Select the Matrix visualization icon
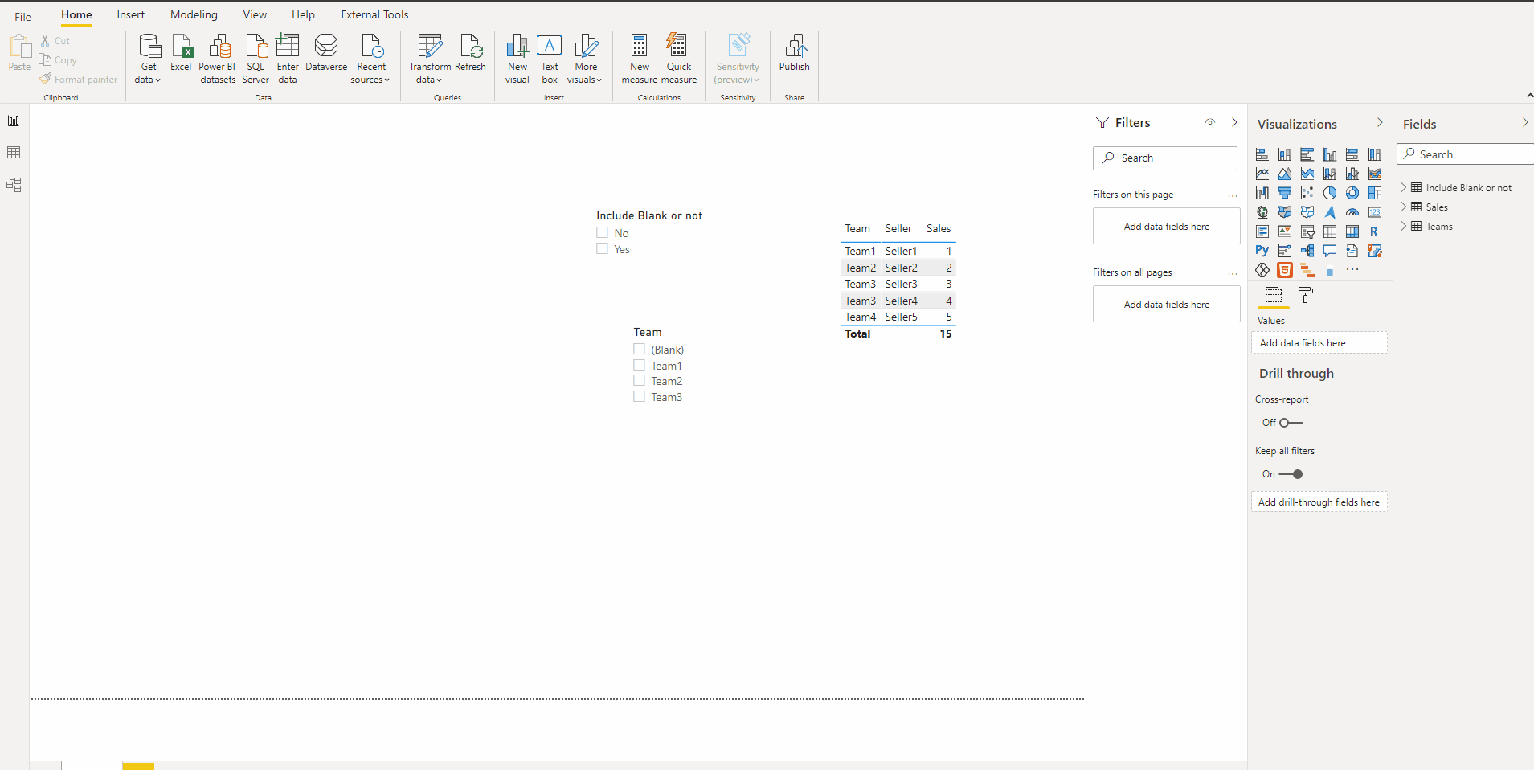This screenshot has width=1534, height=770. [x=1352, y=231]
